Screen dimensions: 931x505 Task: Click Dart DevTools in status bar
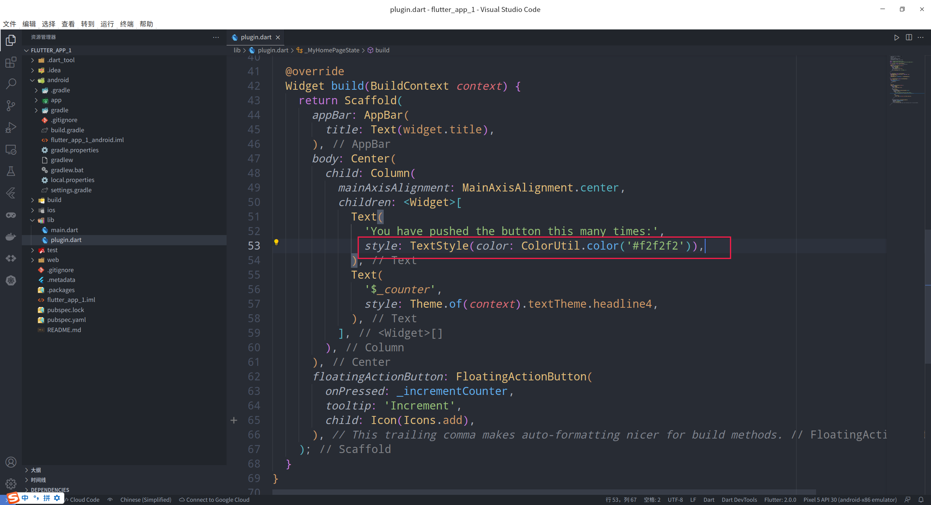click(x=739, y=500)
